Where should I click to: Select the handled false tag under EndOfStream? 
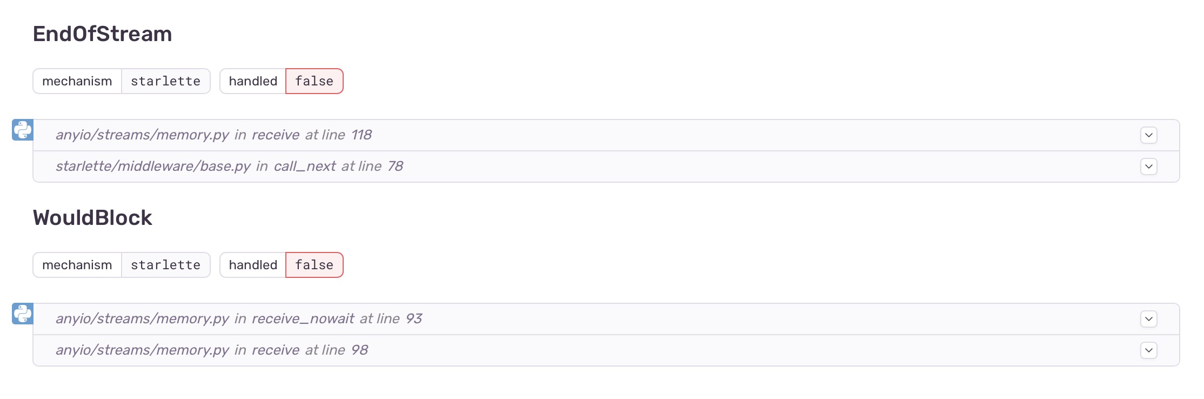pyautogui.click(x=282, y=81)
